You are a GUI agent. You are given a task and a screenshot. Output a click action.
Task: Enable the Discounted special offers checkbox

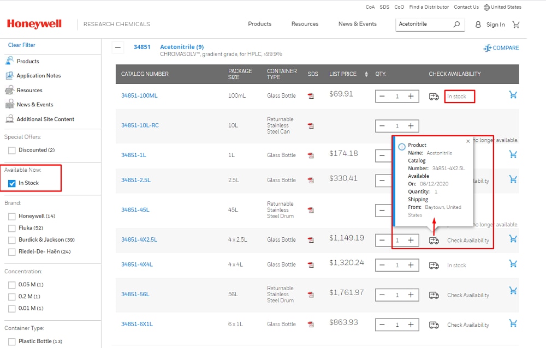pyautogui.click(x=12, y=150)
